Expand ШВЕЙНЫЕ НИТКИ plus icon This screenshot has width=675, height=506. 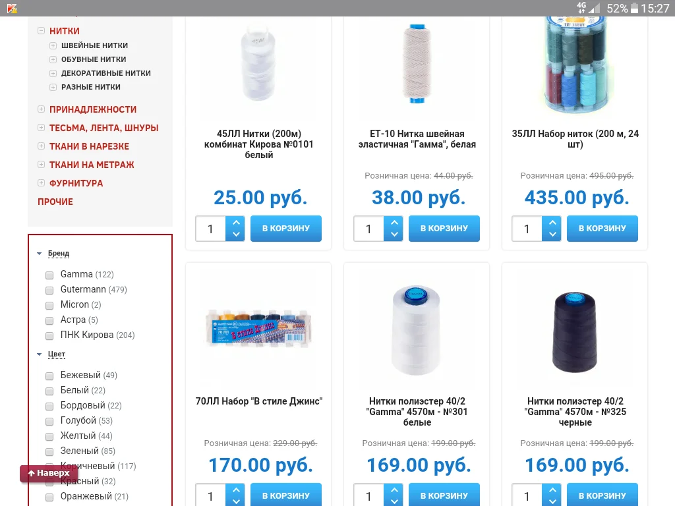click(53, 45)
